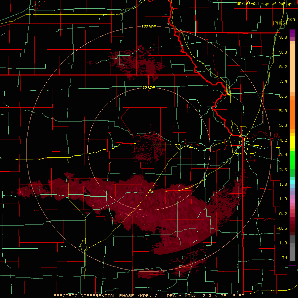The image size is (298, 298).
Task: Click the 5.0 color scale value
Action: pyautogui.click(x=283, y=125)
